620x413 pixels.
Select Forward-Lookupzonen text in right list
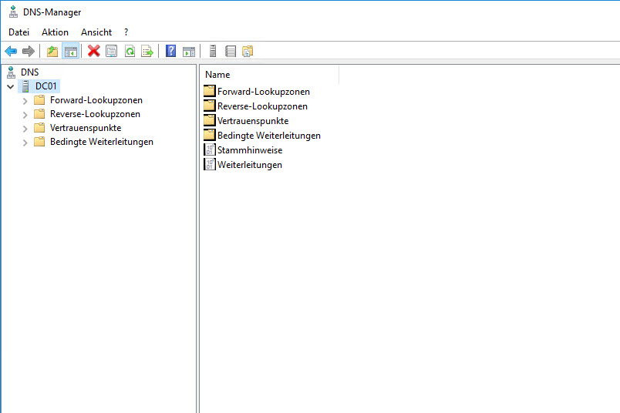[x=263, y=91]
